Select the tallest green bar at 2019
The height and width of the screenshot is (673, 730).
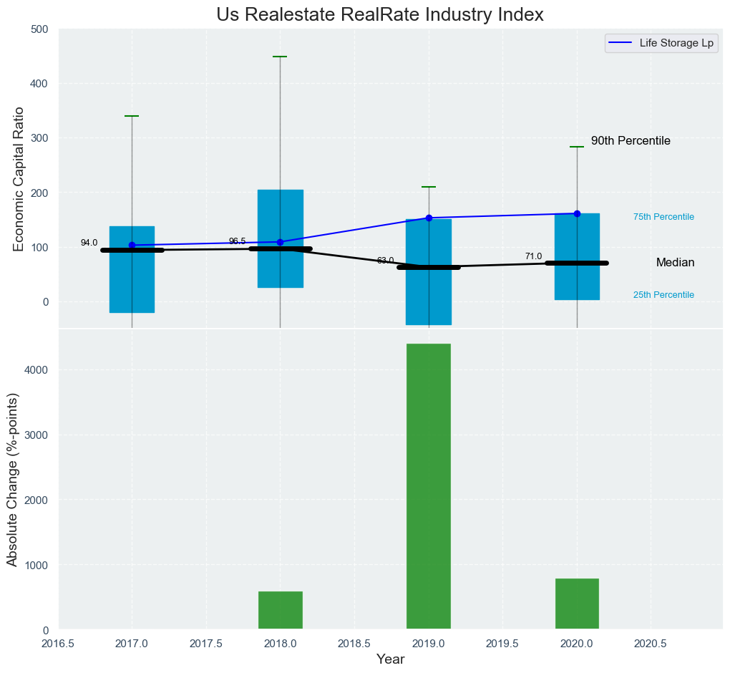coord(429,487)
